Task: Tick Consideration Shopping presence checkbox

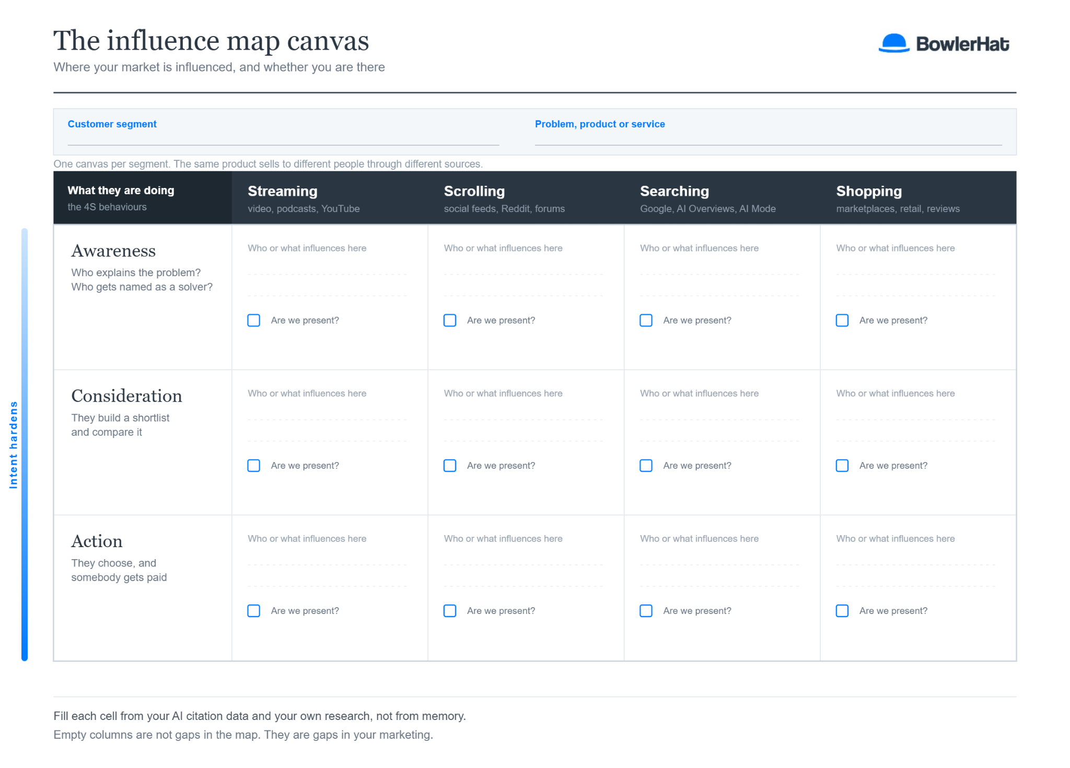Action: 842,465
